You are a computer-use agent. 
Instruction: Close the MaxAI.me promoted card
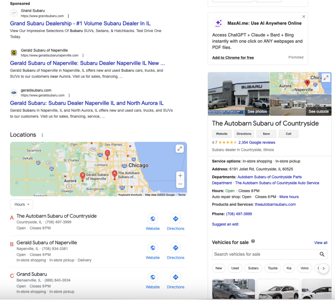pos(304,17)
